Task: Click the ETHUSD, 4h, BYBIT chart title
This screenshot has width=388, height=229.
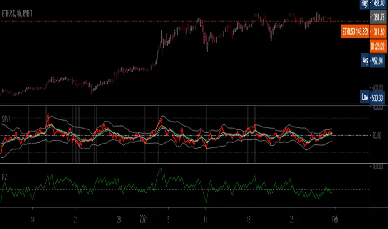Action: pyautogui.click(x=17, y=14)
